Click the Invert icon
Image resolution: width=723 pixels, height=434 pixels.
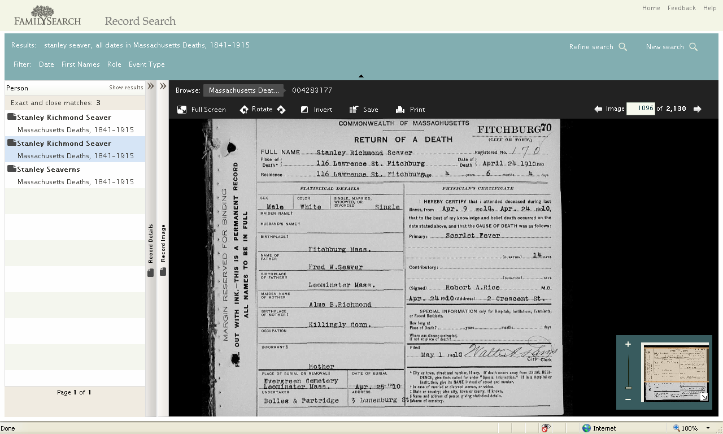coord(304,110)
